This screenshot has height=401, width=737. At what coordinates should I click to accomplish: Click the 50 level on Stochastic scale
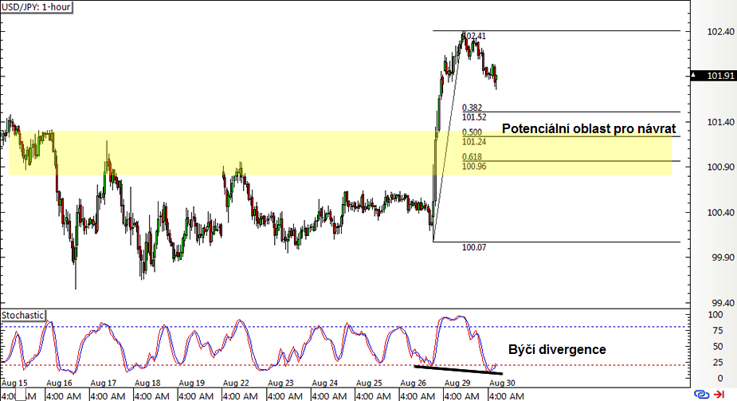pos(718,347)
